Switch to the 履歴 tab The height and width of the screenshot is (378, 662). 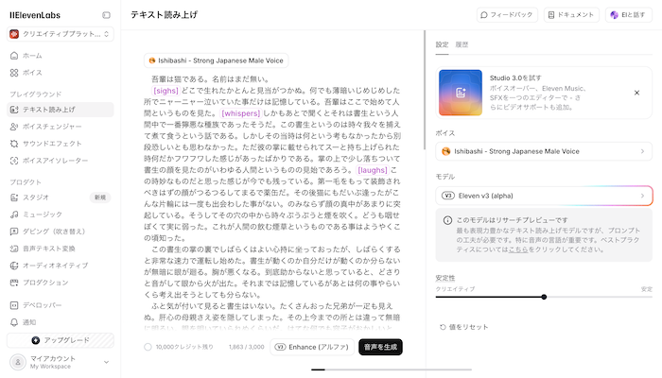(462, 44)
